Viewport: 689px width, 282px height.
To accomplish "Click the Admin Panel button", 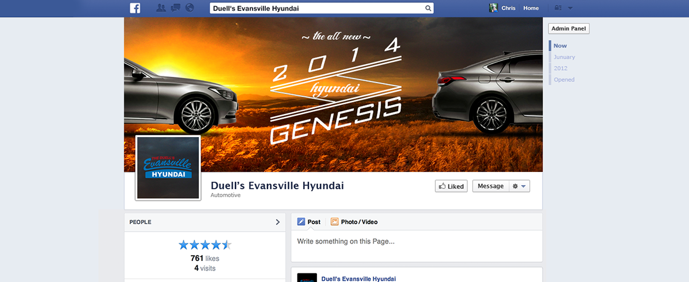I will pyautogui.click(x=569, y=29).
